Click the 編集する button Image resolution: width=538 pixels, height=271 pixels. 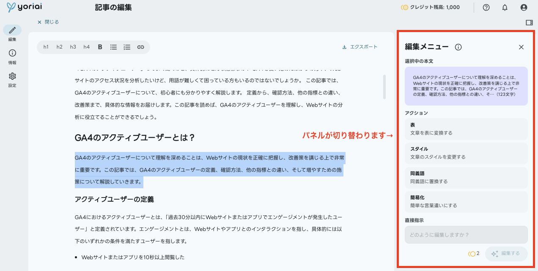click(x=506, y=254)
